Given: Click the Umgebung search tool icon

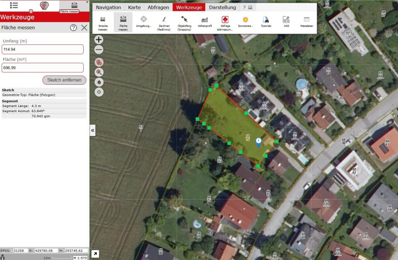Looking at the screenshot, I should point(144,22).
